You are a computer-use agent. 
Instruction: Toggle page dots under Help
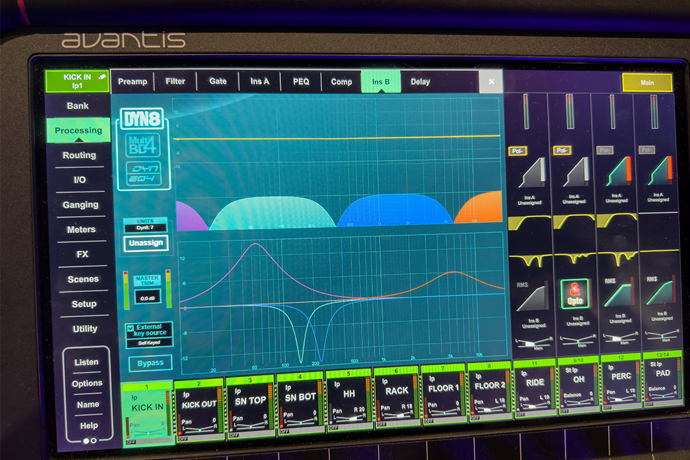[90, 440]
